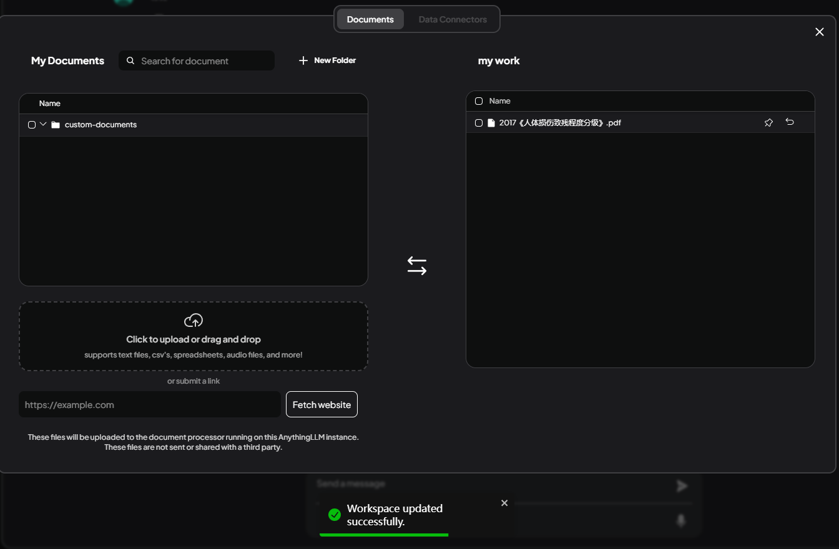Click the Workspace updated successfully message
This screenshot has width=839, height=549.
(x=395, y=515)
